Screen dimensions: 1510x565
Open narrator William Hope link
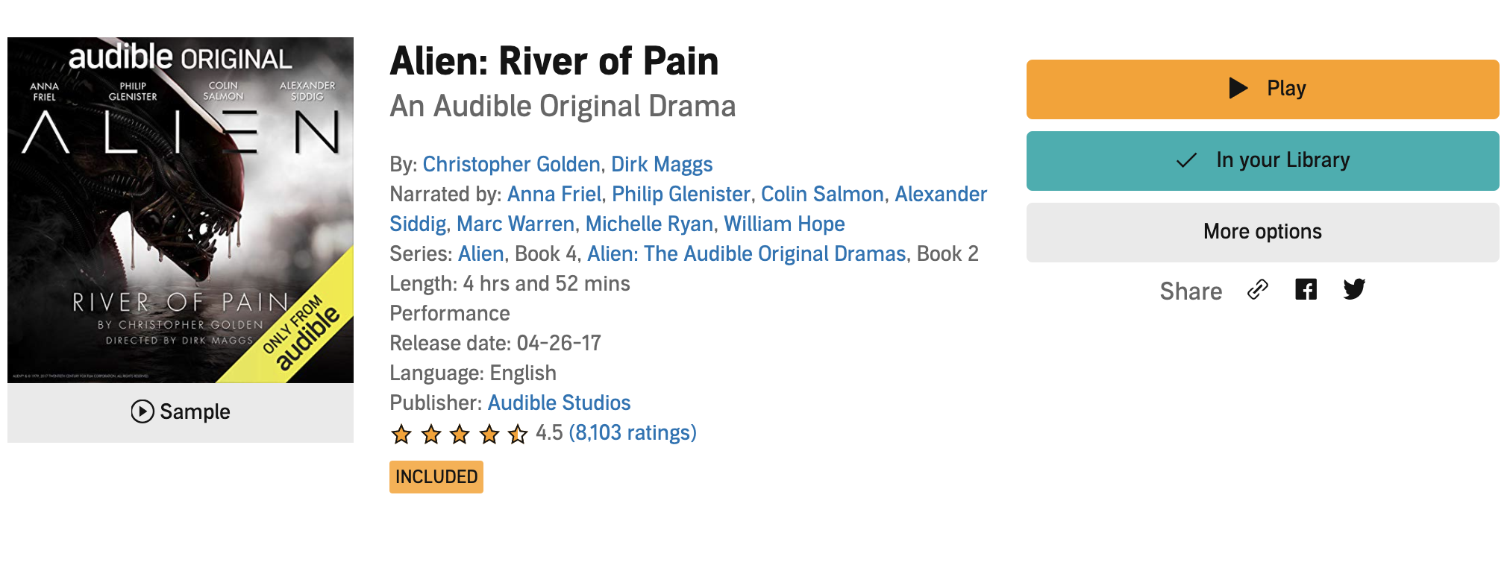point(784,224)
